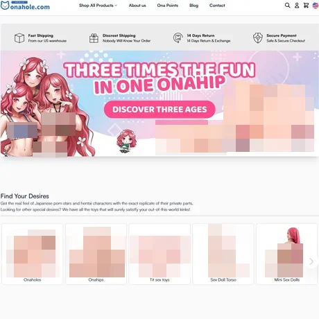Go to the Blog page
The height and width of the screenshot is (319, 319).
tap(193, 6)
